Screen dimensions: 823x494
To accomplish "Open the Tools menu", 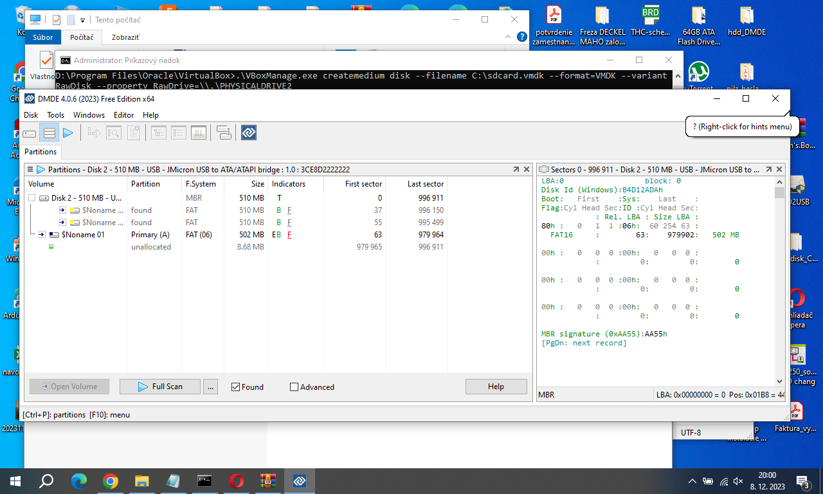I will click(55, 115).
